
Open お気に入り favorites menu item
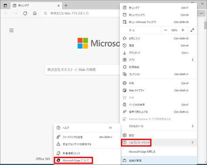pos(158,38)
